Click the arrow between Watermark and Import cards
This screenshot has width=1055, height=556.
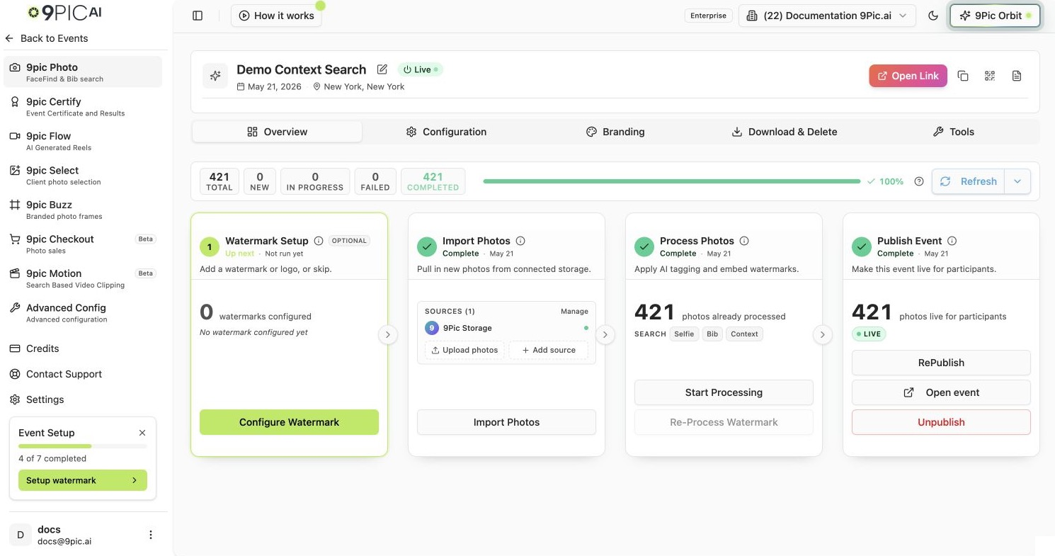[387, 334]
